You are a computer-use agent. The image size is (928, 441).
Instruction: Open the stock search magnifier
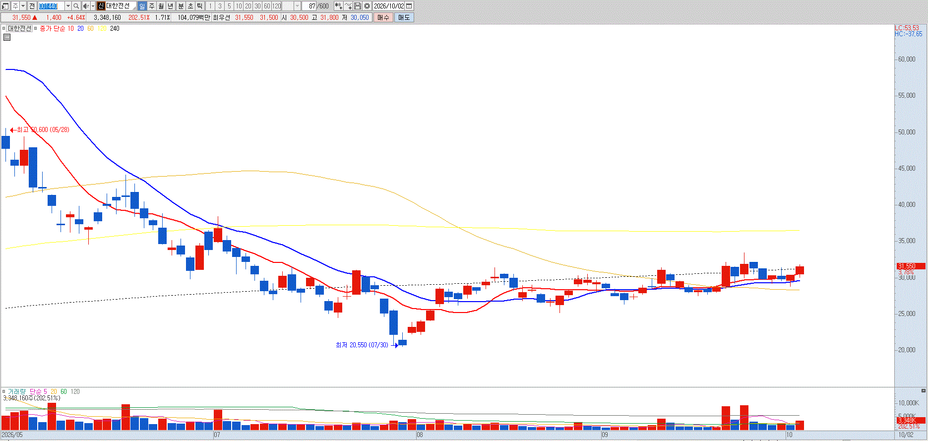point(76,6)
